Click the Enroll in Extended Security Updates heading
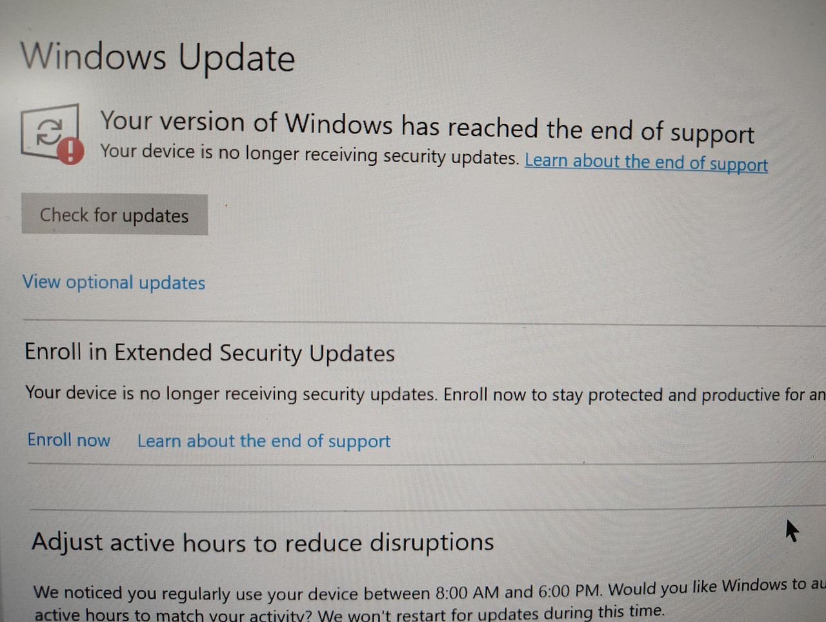Image resolution: width=826 pixels, height=622 pixels. point(210,353)
